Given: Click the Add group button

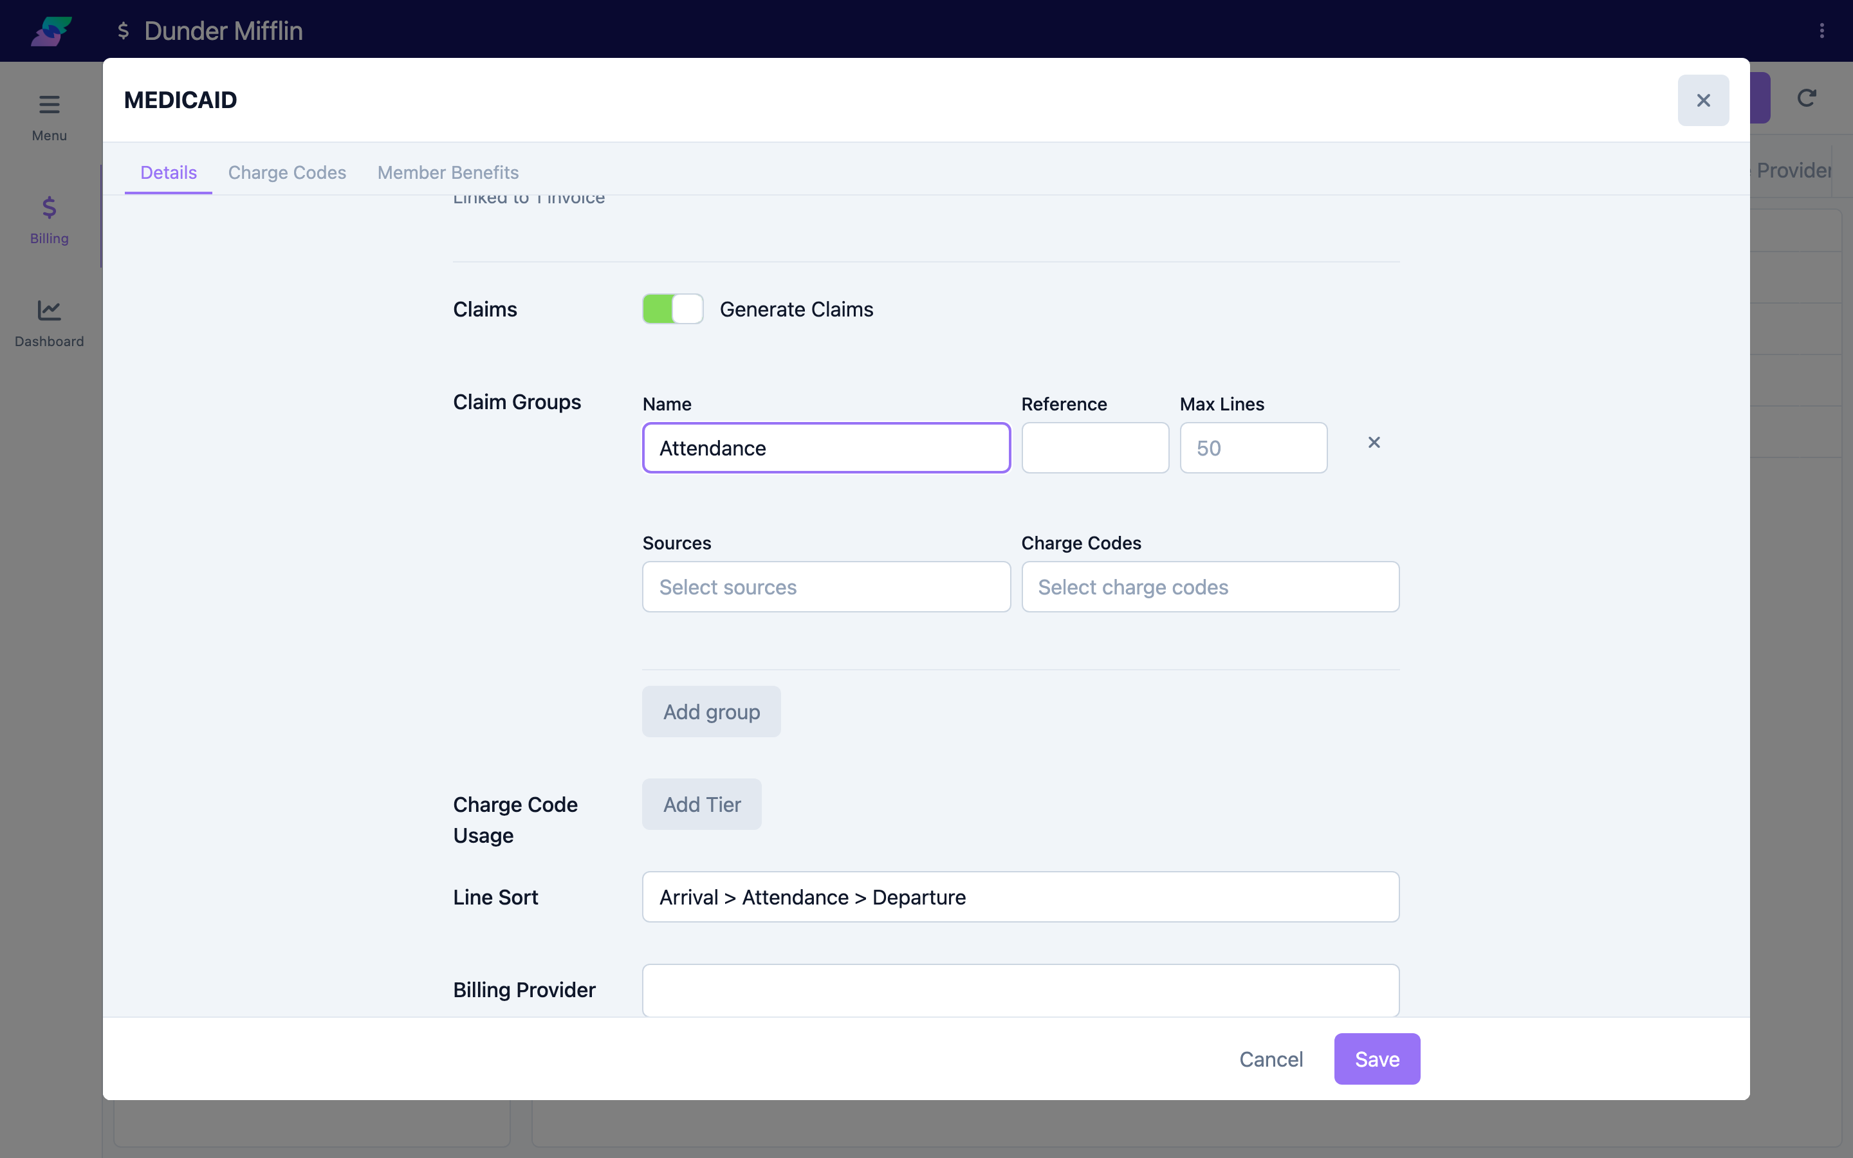Looking at the screenshot, I should tap(712, 712).
